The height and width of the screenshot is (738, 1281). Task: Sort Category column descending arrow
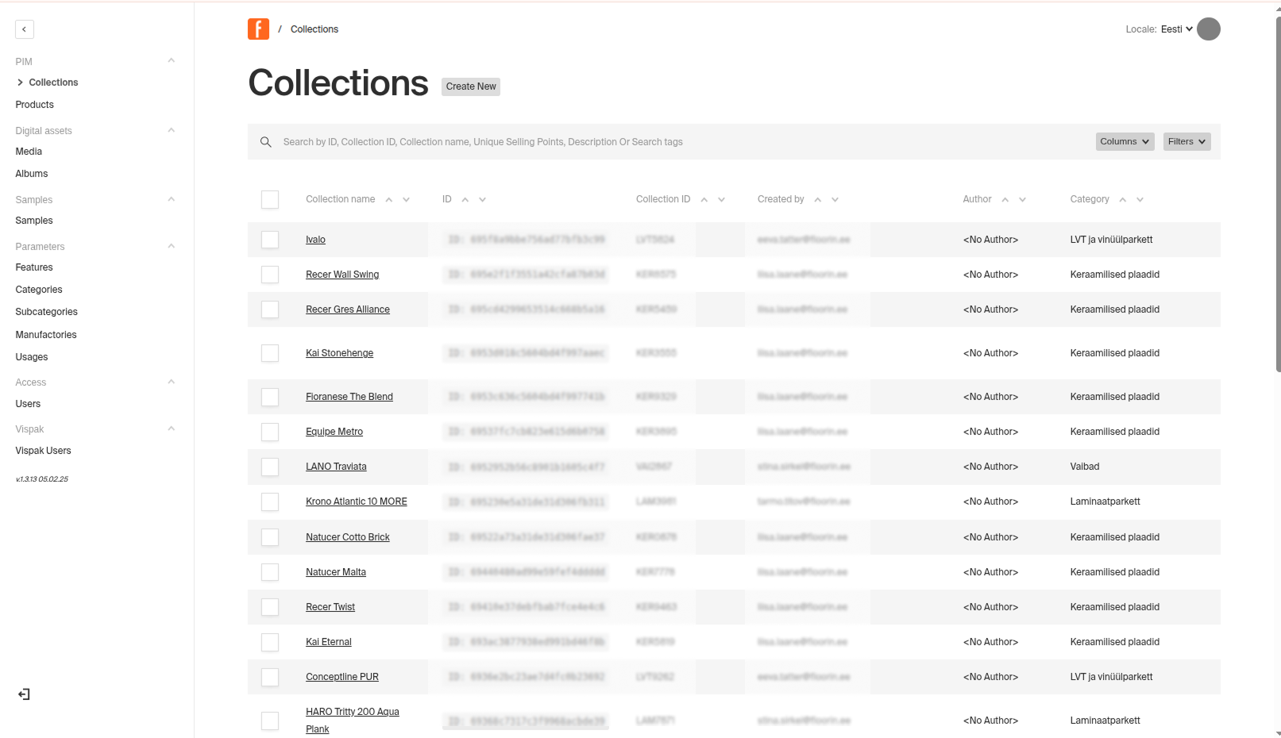(x=1140, y=200)
